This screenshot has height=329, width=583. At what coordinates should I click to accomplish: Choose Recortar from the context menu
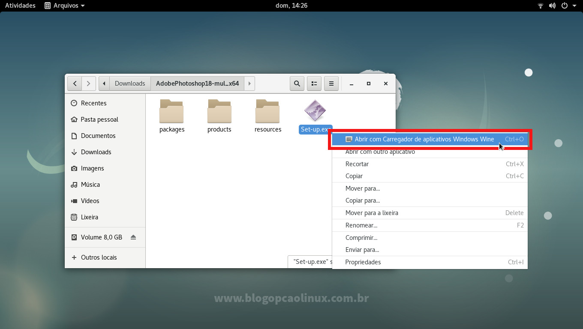430,164
